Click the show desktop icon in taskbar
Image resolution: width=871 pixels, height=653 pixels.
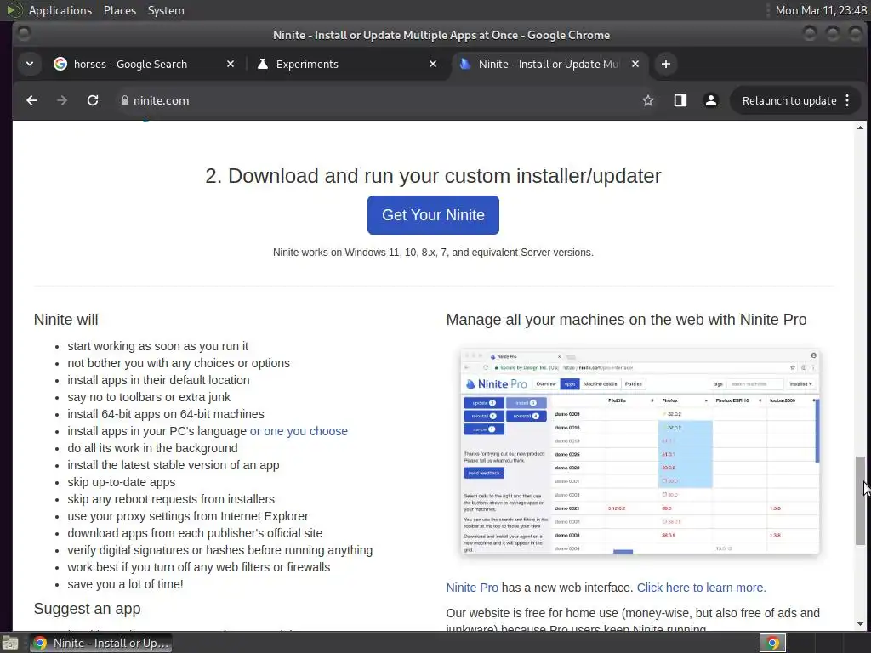(x=10, y=643)
